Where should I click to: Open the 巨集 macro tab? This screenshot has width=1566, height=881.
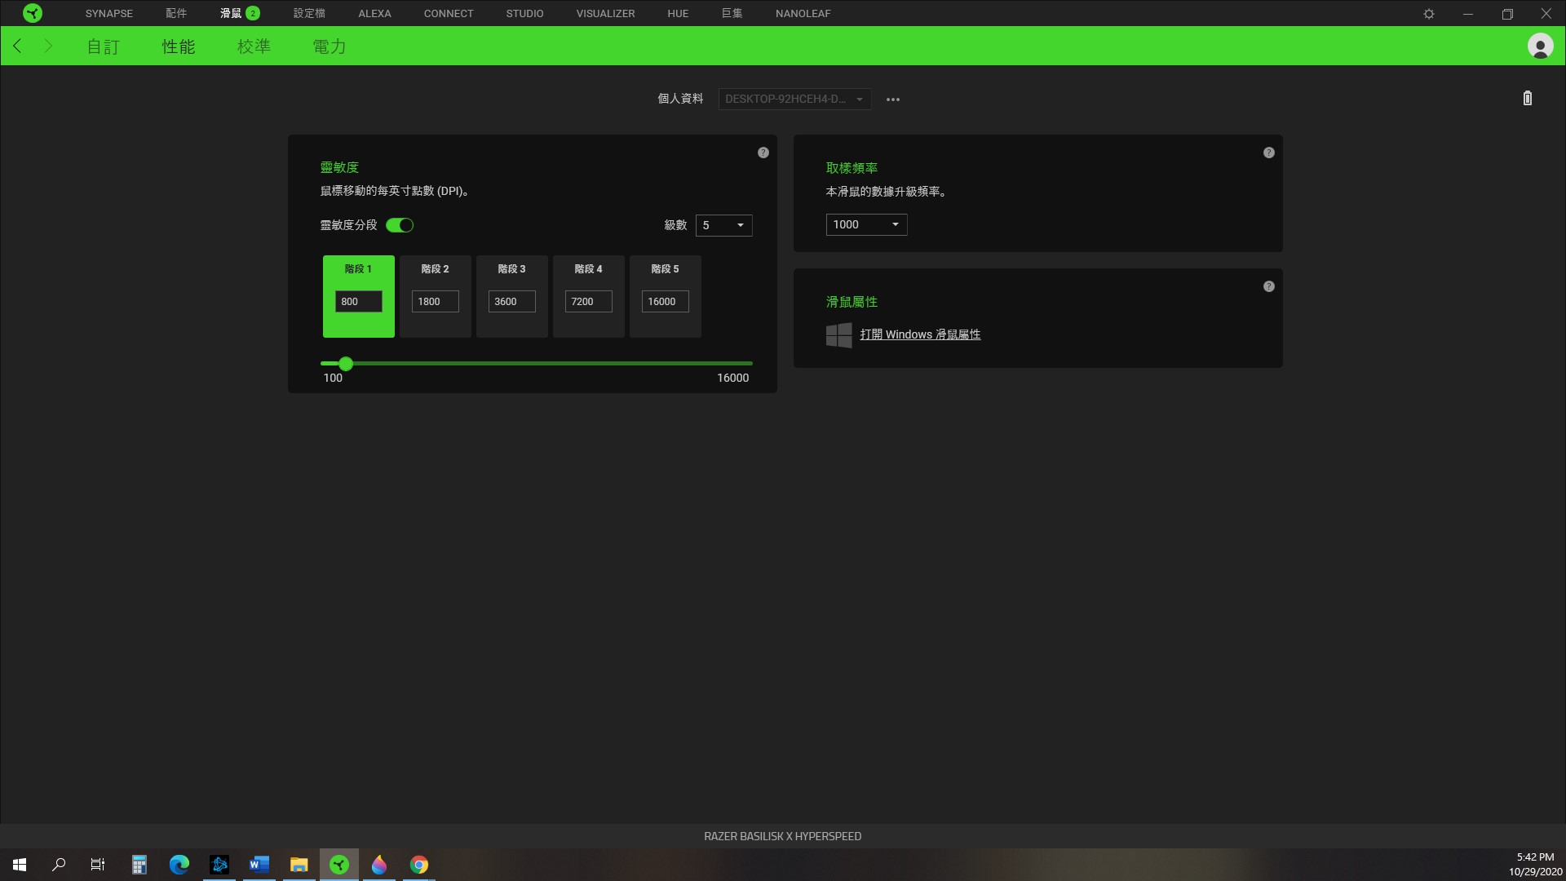click(x=732, y=13)
